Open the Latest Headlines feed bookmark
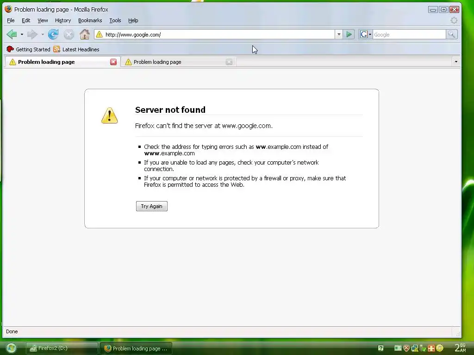Viewport: 474px width, 355px height. tap(76, 49)
